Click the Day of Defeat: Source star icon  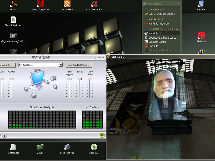(146, 14)
